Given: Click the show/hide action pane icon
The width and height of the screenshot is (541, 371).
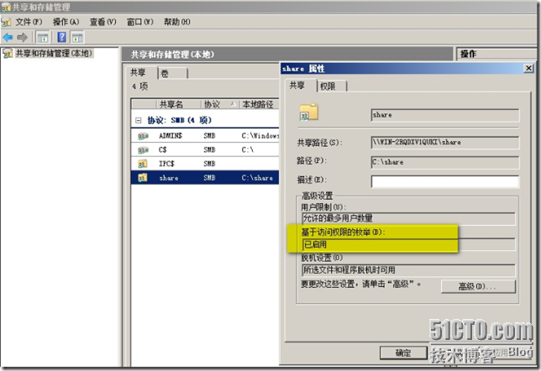Looking at the screenshot, I should pyautogui.click(x=76, y=37).
